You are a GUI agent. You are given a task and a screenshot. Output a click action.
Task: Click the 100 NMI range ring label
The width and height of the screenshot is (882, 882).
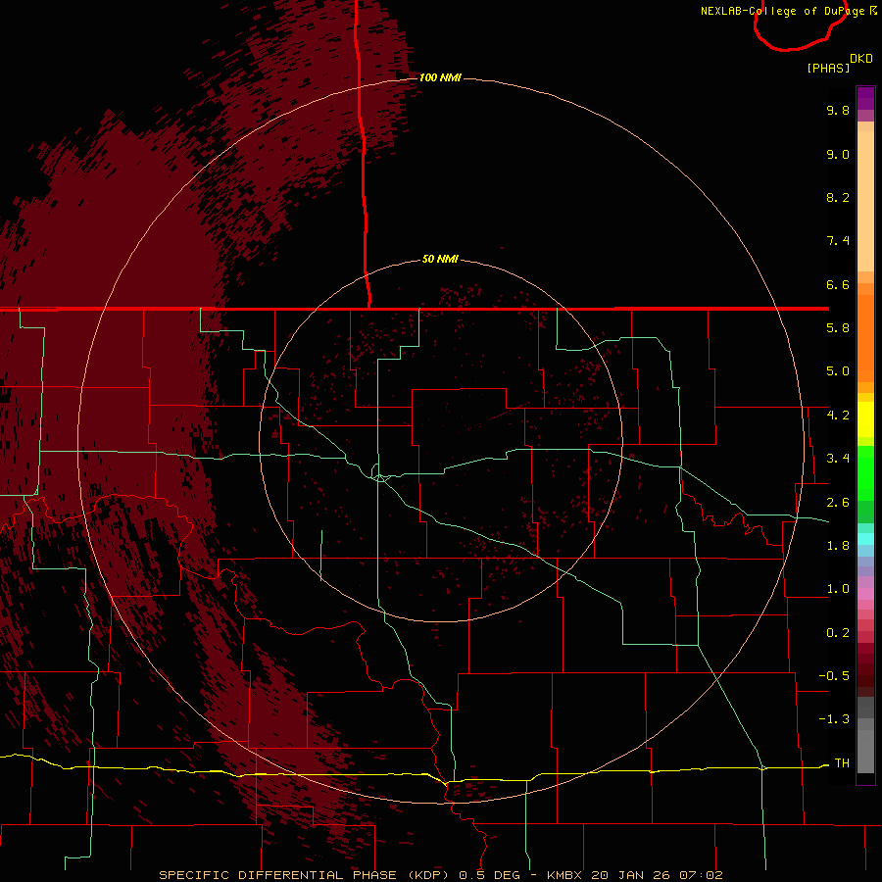point(440,77)
